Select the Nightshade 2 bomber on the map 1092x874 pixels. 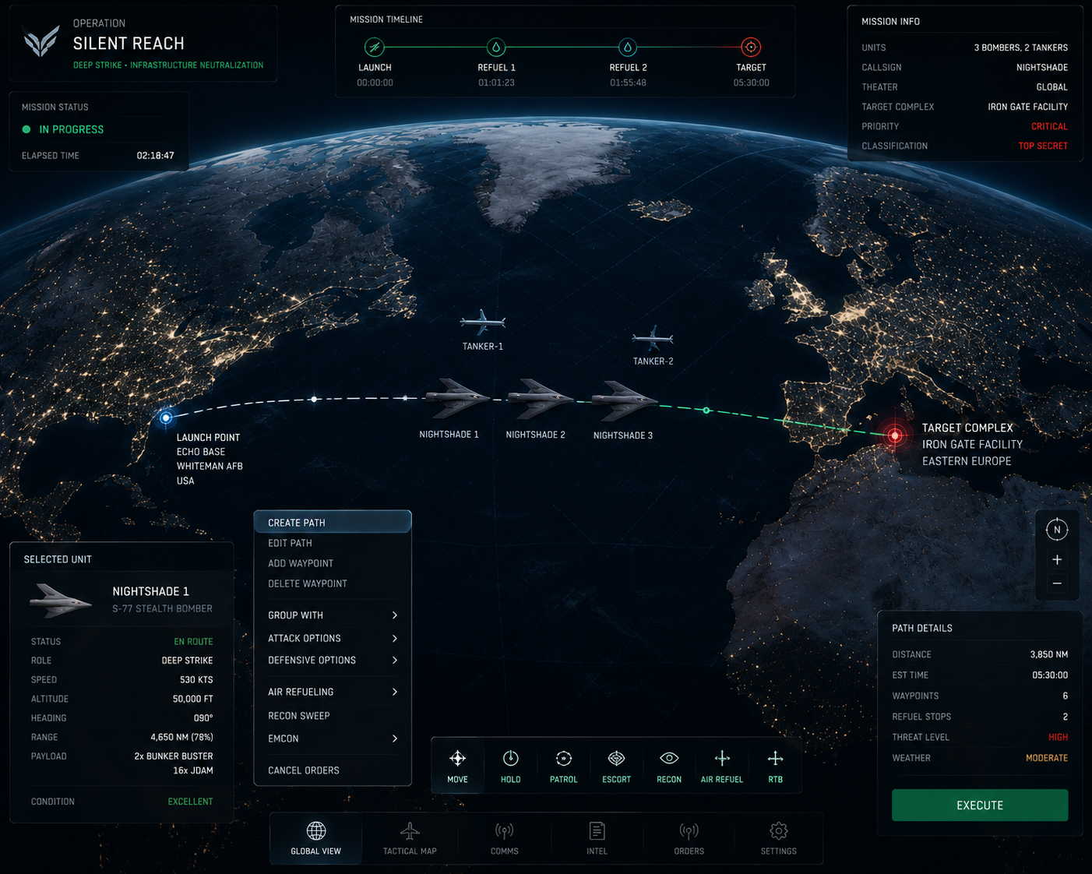[541, 398]
